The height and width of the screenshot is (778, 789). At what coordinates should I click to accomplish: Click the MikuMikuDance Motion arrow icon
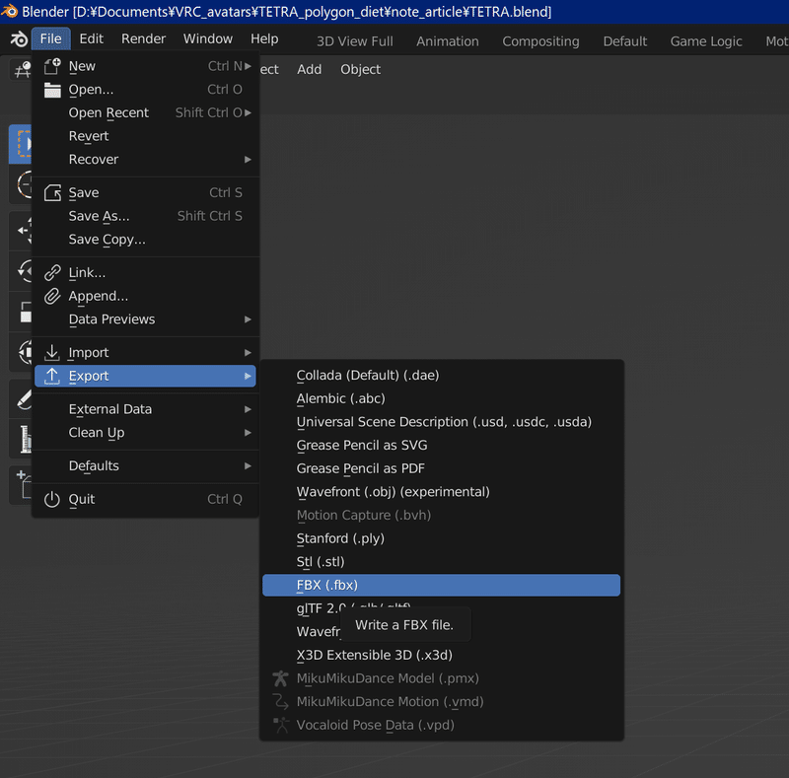point(280,701)
